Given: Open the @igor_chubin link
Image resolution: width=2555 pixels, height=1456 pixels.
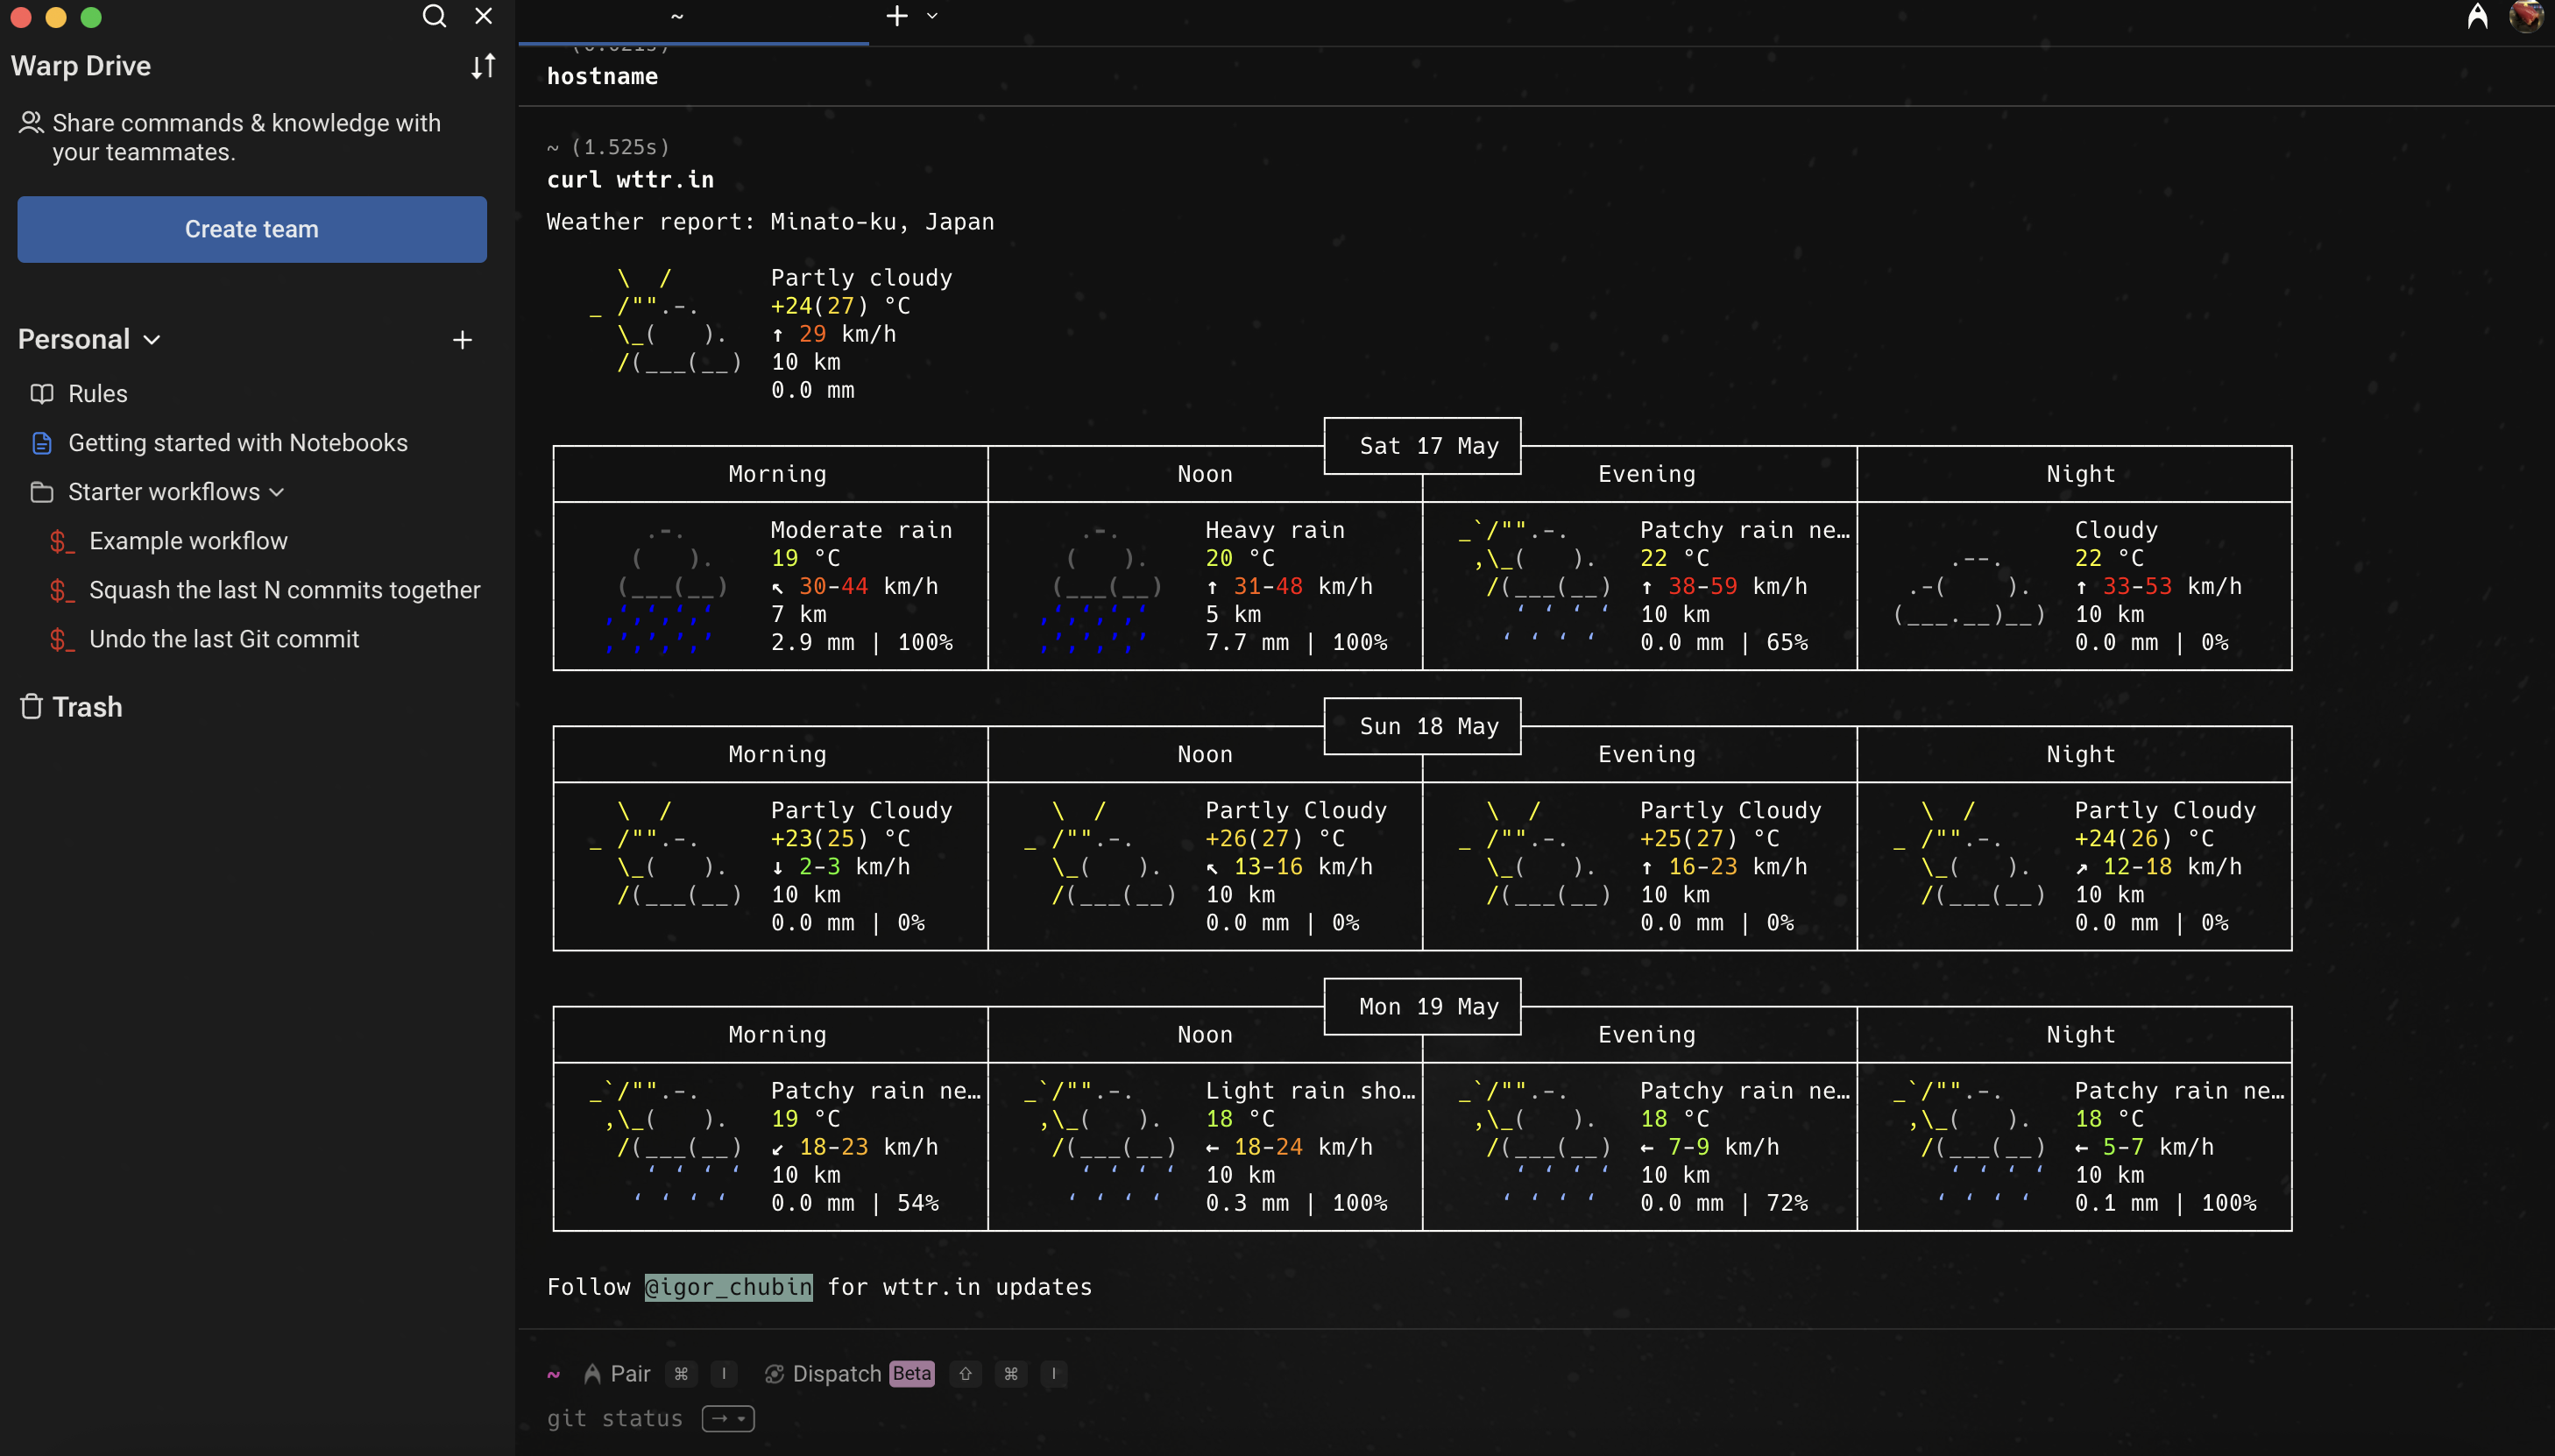Looking at the screenshot, I should pos(728,1287).
